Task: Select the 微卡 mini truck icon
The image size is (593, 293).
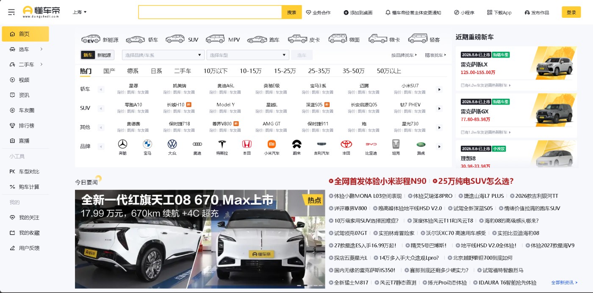Action: 378,39
